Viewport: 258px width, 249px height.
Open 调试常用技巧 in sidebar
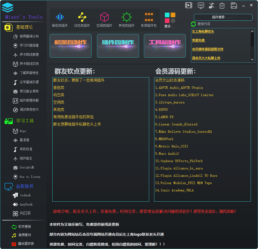(x=26, y=110)
